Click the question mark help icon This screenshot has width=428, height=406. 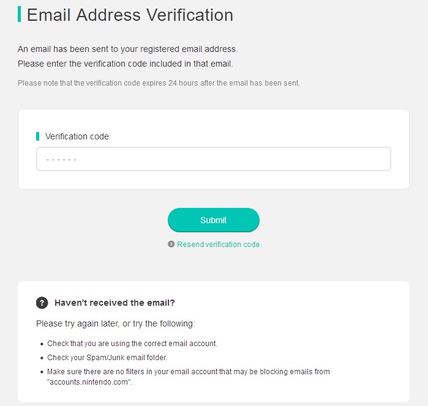point(42,303)
